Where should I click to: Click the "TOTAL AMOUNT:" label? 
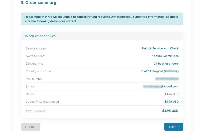tap(36, 111)
